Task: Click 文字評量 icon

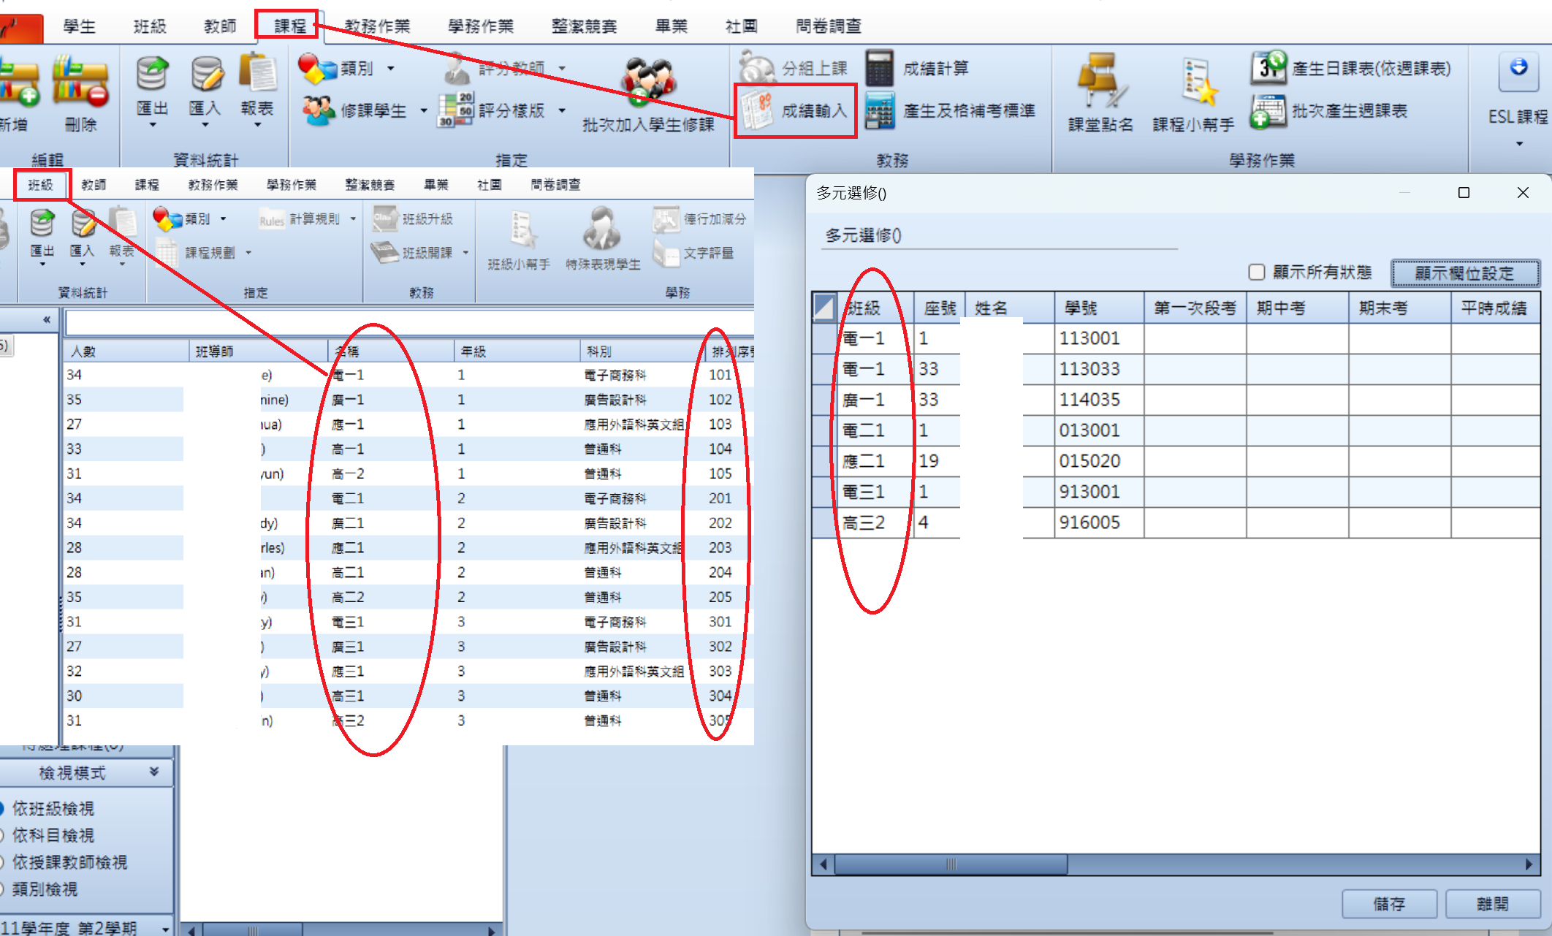Action: (666, 253)
